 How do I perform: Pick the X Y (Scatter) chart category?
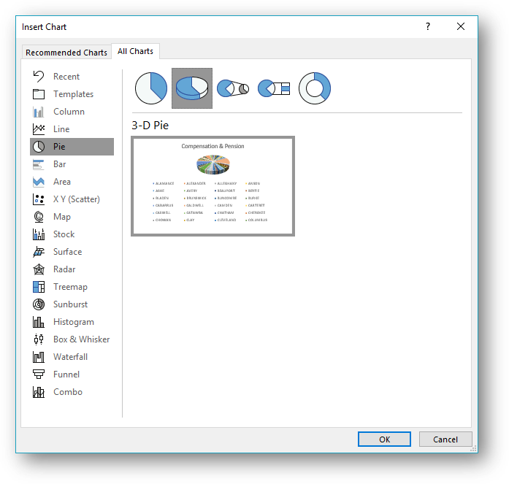[76, 199]
